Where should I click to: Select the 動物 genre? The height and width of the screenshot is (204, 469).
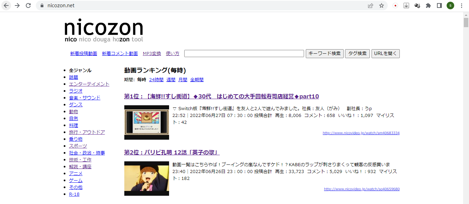(x=73, y=112)
